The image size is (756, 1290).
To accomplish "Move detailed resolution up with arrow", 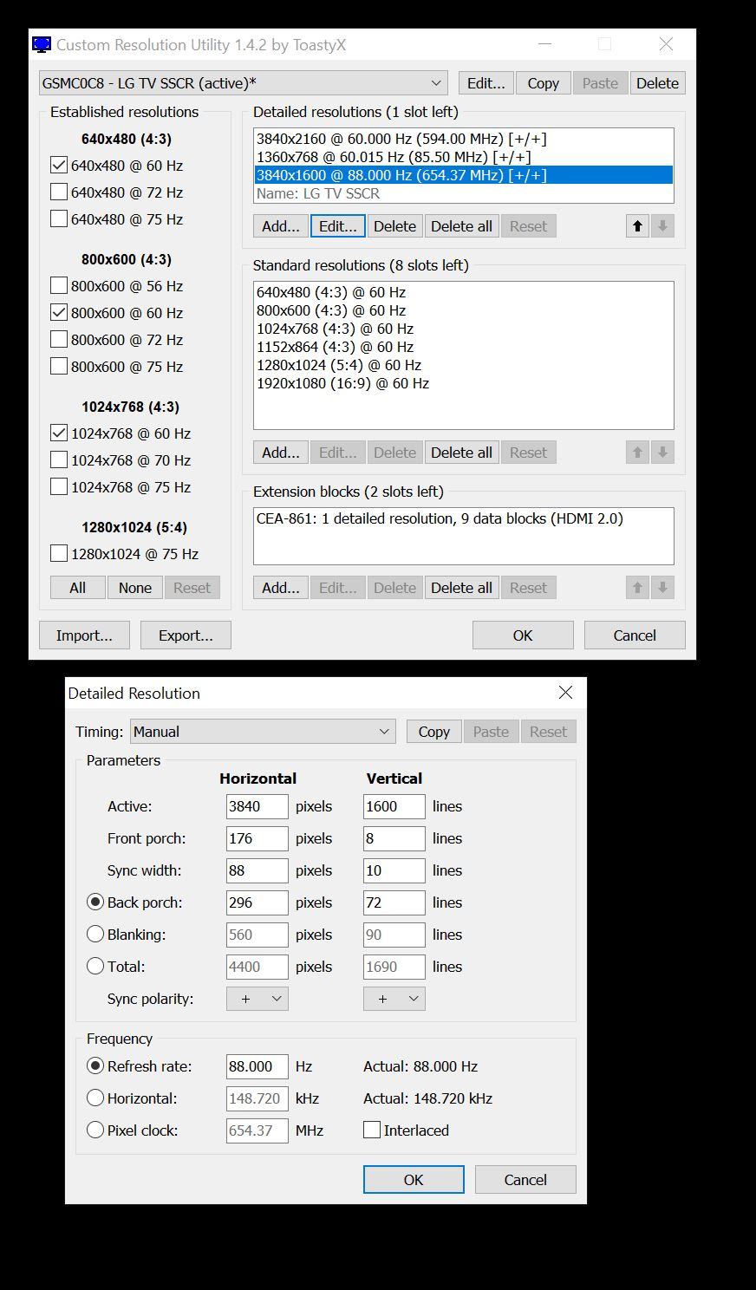I will pyautogui.click(x=637, y=226).
